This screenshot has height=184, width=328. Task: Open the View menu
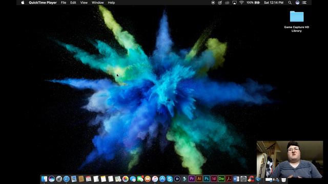84,3
